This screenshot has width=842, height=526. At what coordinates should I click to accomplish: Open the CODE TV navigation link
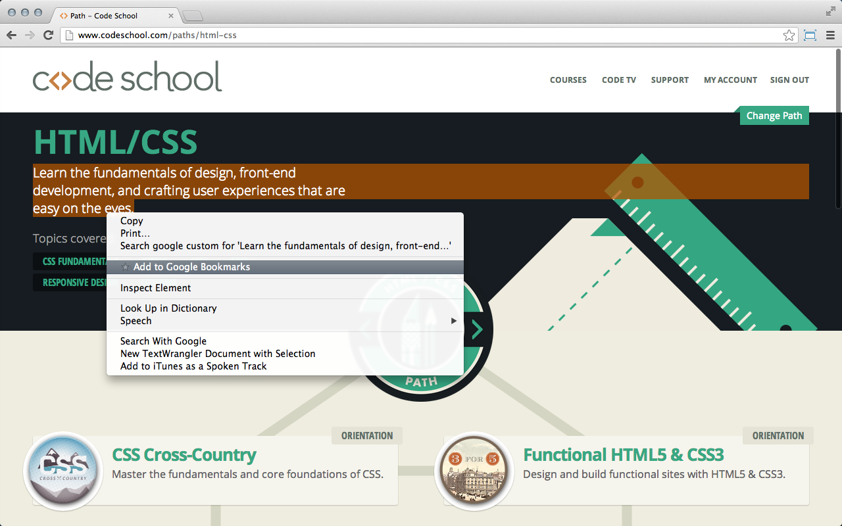619,80
